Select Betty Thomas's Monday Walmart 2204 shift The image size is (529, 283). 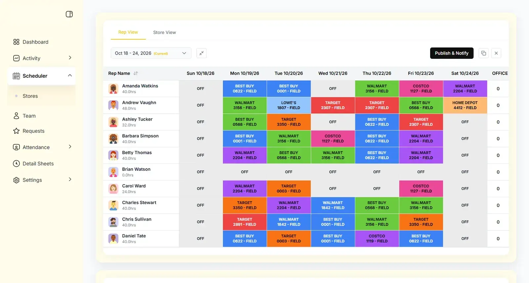pos(245,155)
